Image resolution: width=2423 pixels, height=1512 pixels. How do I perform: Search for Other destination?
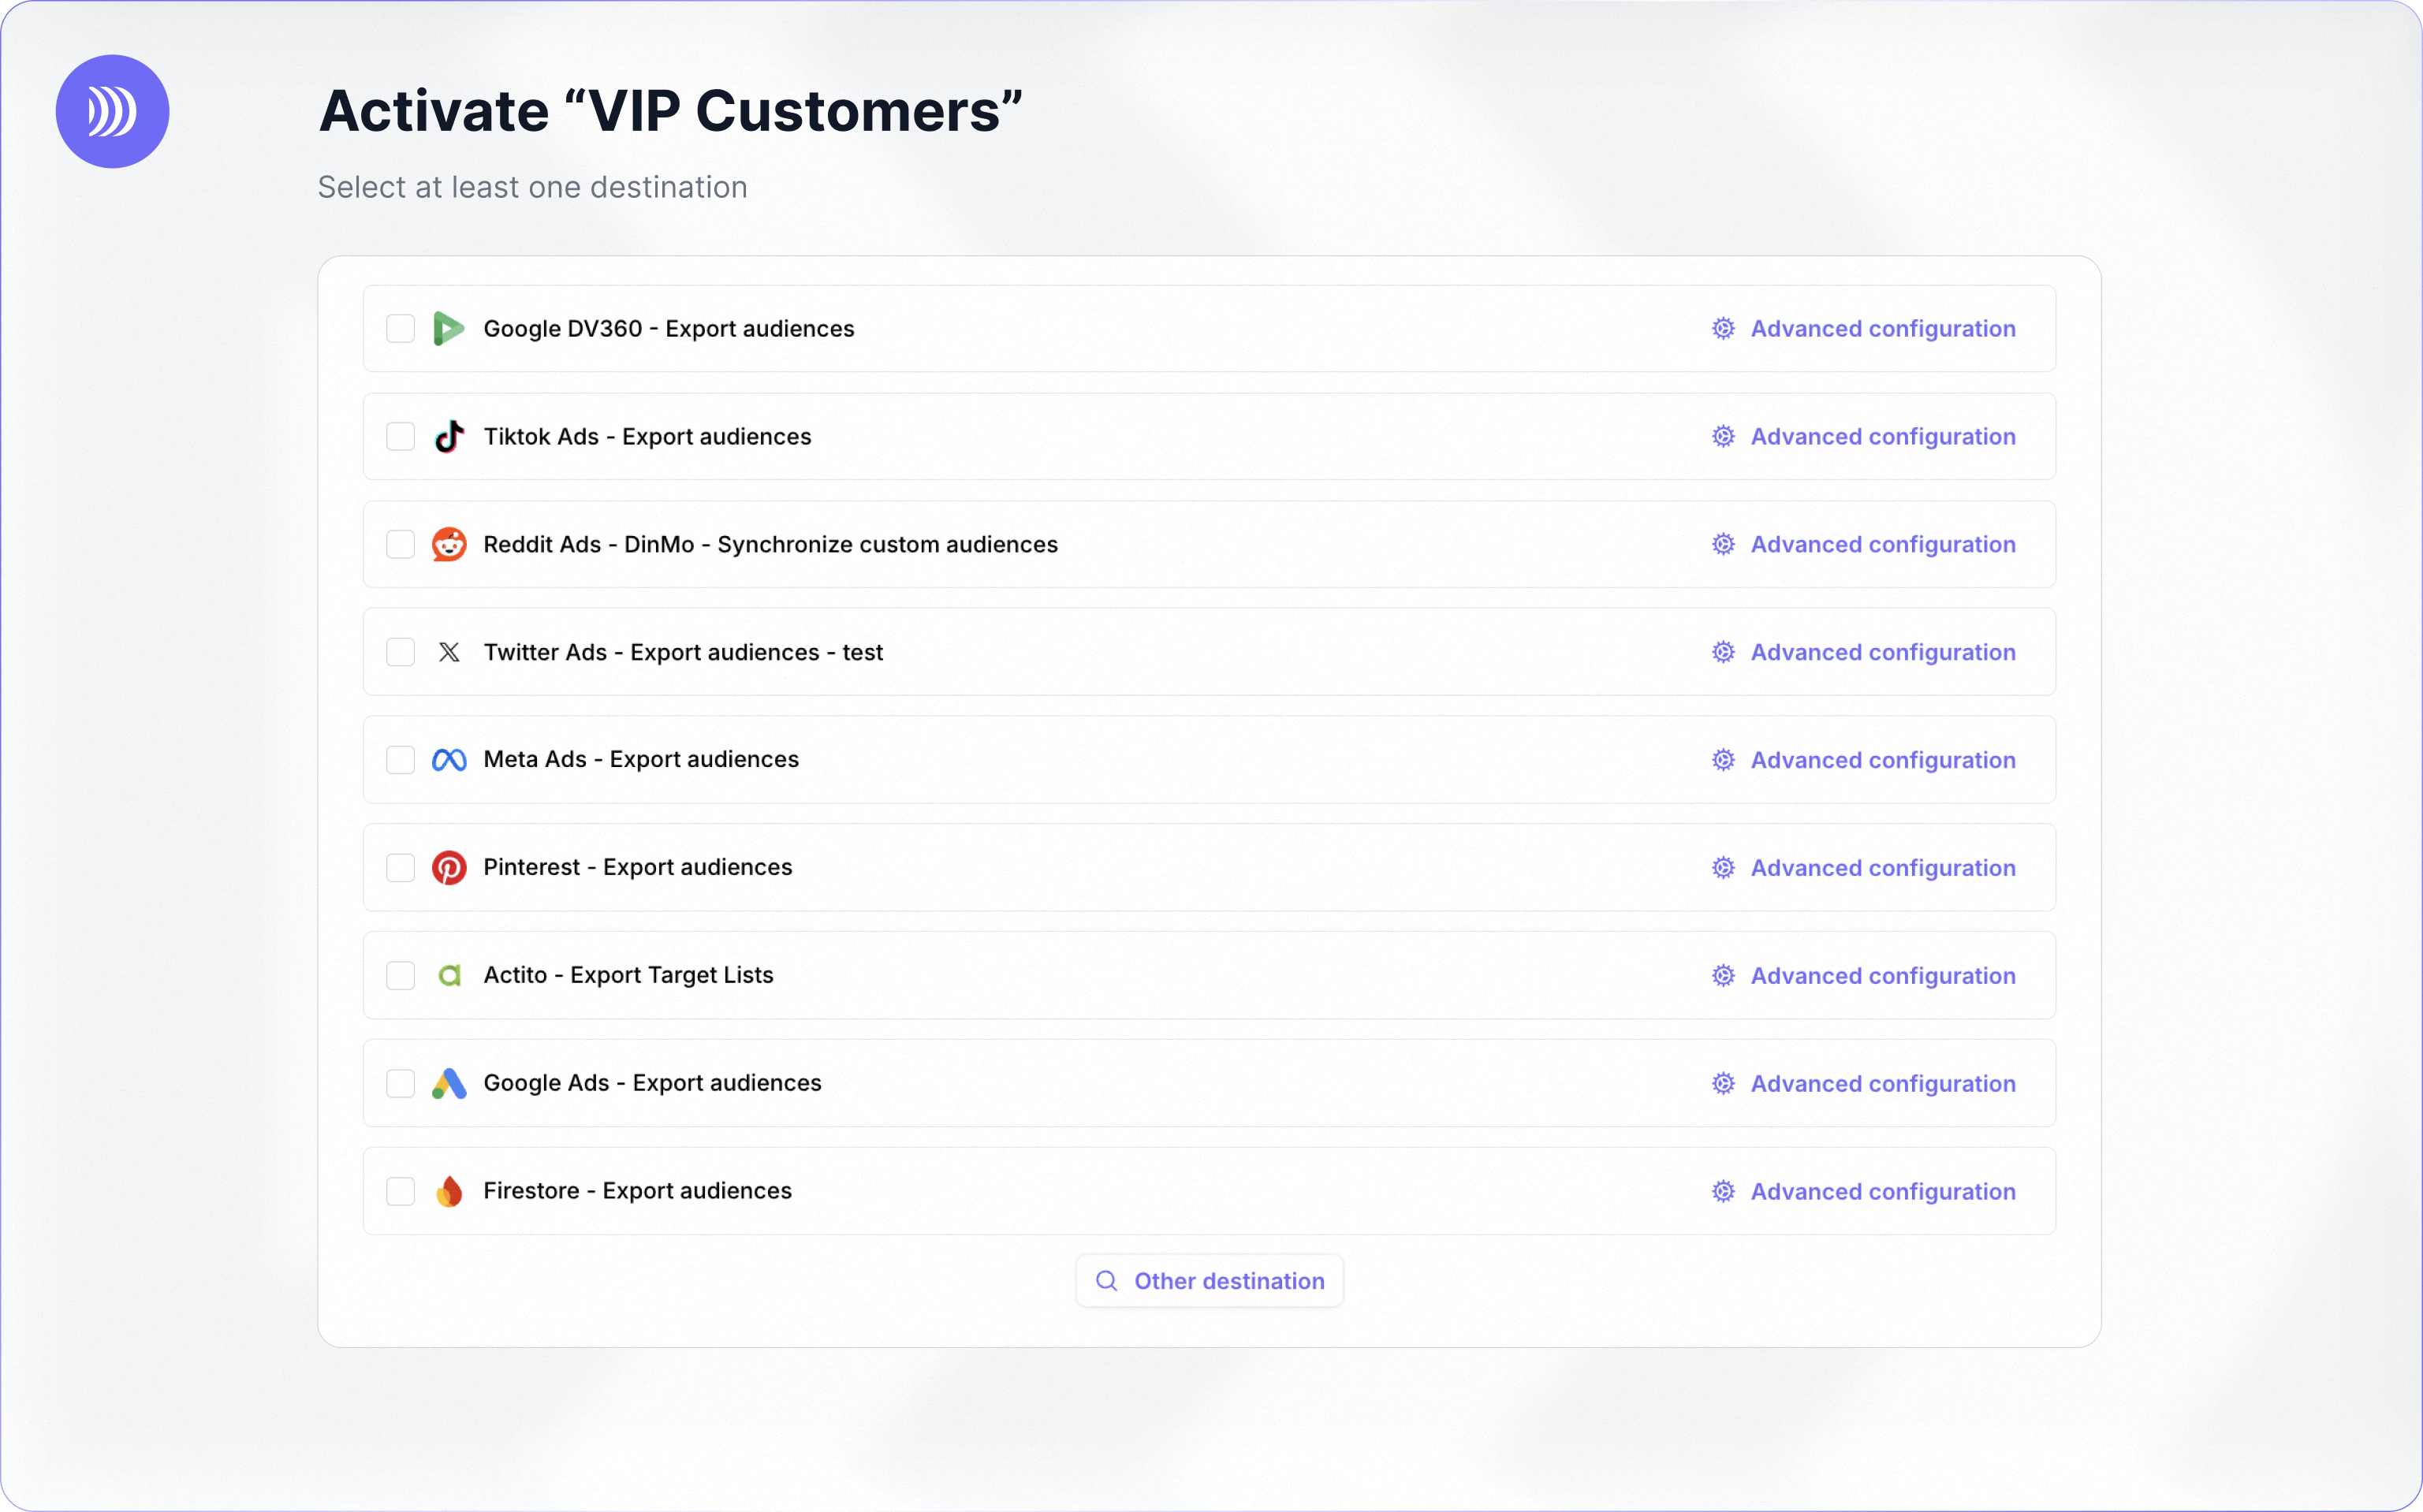[x=1209, y=1281]
